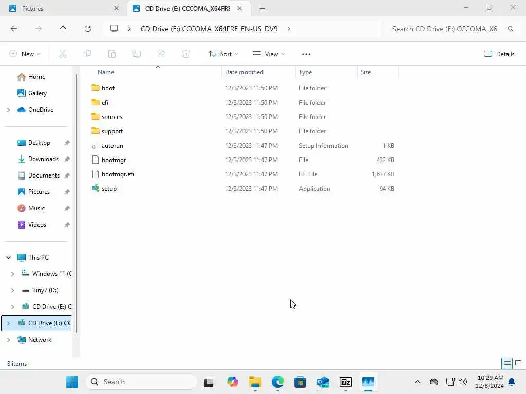Click the Copy icon in toolbar
Viewport: 526px width, 394px height.
(x=87, y=54)
